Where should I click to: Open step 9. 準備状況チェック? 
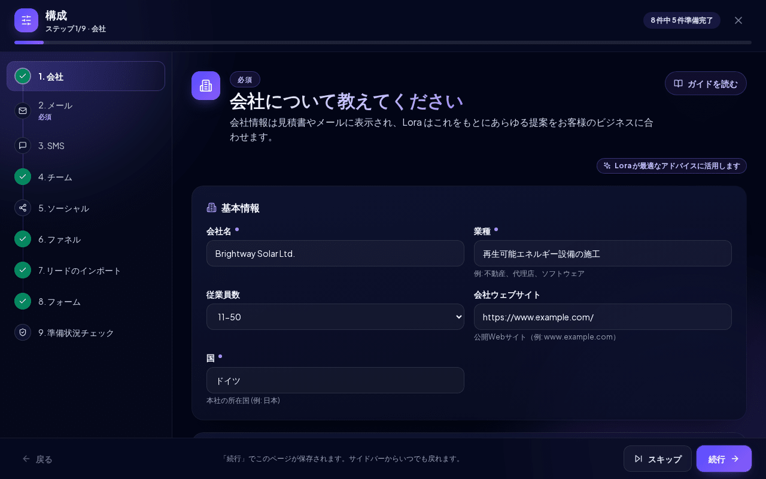[x=86, y=332]
